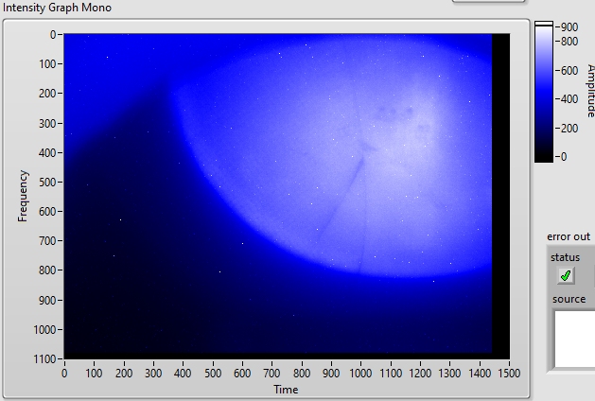Click the '400' tick on the Time axis
595x401 pixels.
183,374
